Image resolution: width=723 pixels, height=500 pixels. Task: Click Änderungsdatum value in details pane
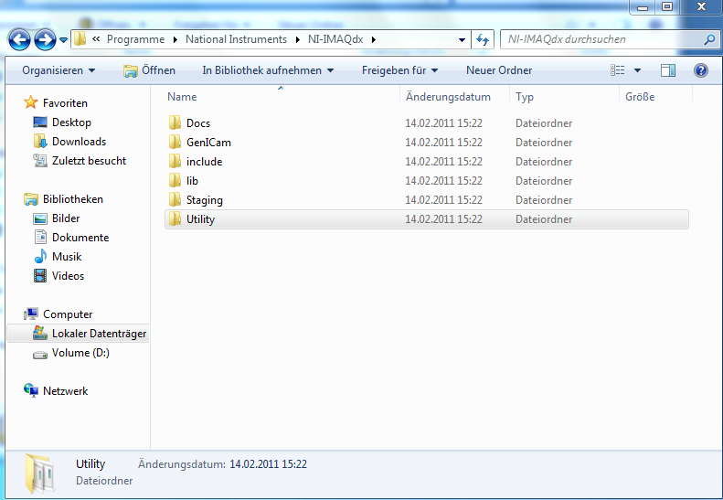pos(268,464)
